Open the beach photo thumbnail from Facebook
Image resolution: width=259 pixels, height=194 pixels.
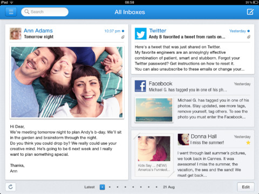(x=154, y=110)
